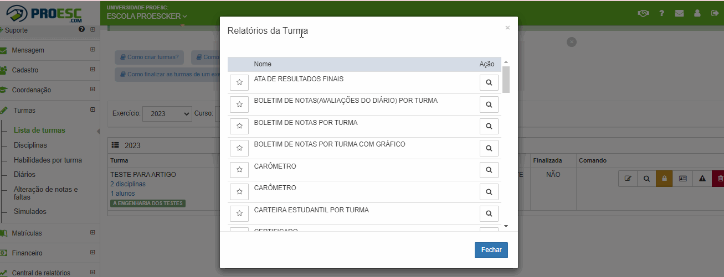Open the Mensagem menu
This screenshot has height=277, width=724.
click(28, 50)
